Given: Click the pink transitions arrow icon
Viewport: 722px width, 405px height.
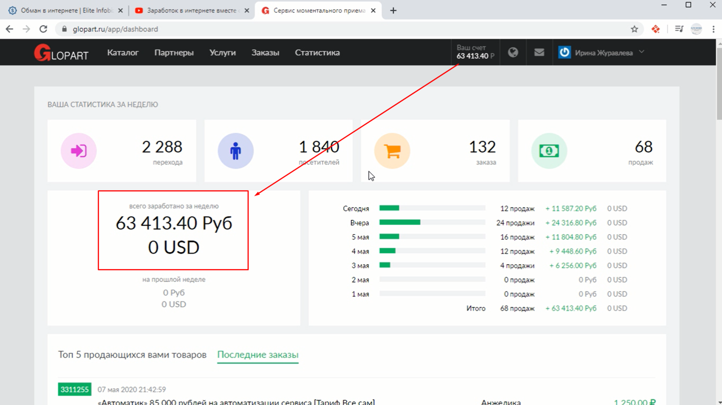Looking at the screenshot, I should coord(79,151).
